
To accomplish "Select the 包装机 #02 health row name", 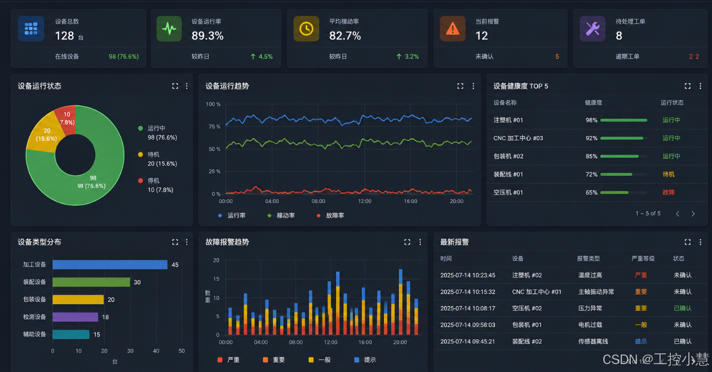I will click(508, 156).
